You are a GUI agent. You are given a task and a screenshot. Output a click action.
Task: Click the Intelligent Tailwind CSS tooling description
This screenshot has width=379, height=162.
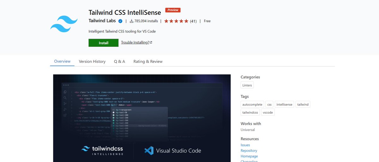coord(122,31)
